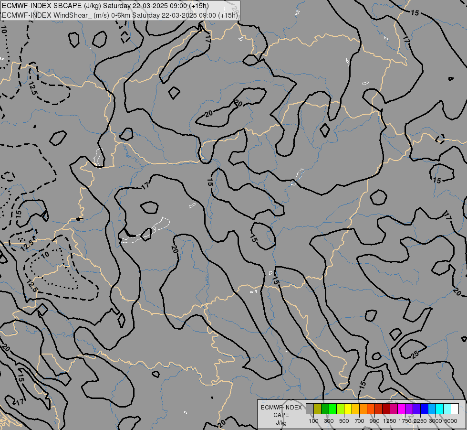Click the 1250 legend value
This screenshot has width=467, height=430.
[390, 421]
